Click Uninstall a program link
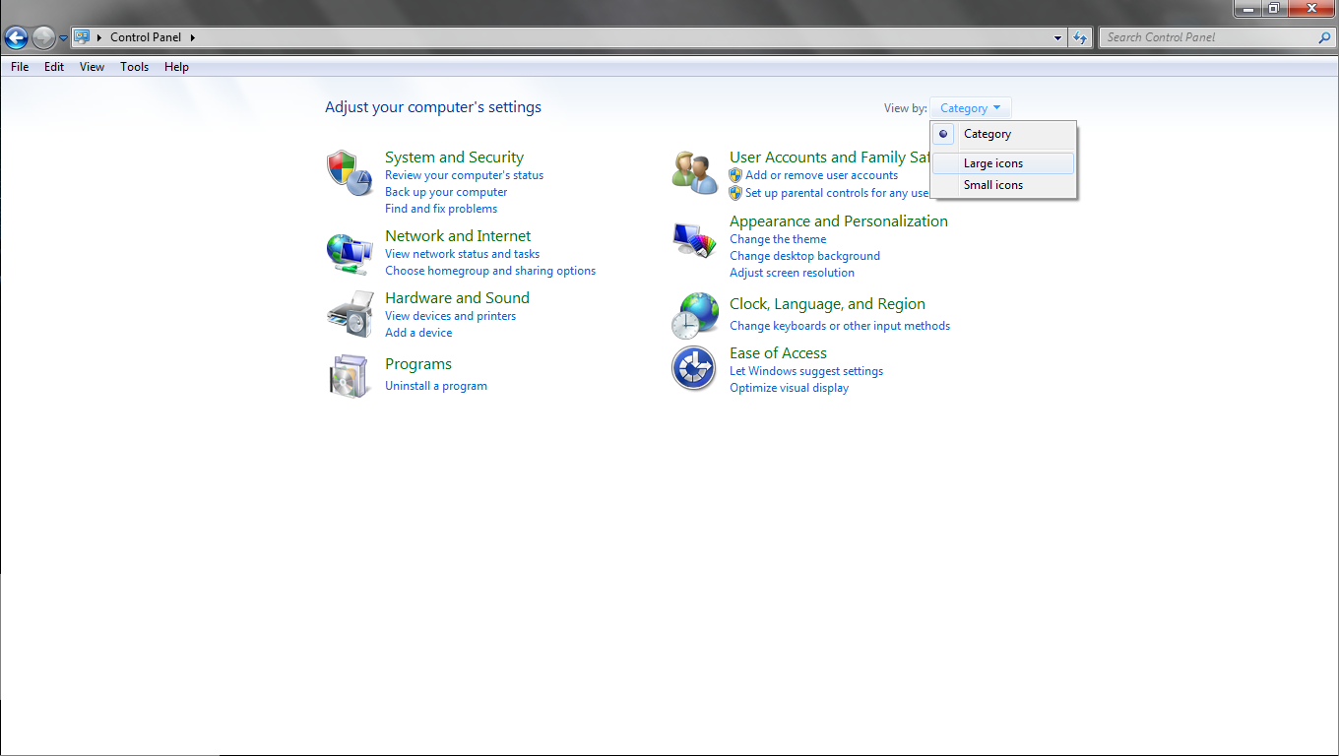The width and height of the screenshot is (1339, 756). click(x=436, y=386)
